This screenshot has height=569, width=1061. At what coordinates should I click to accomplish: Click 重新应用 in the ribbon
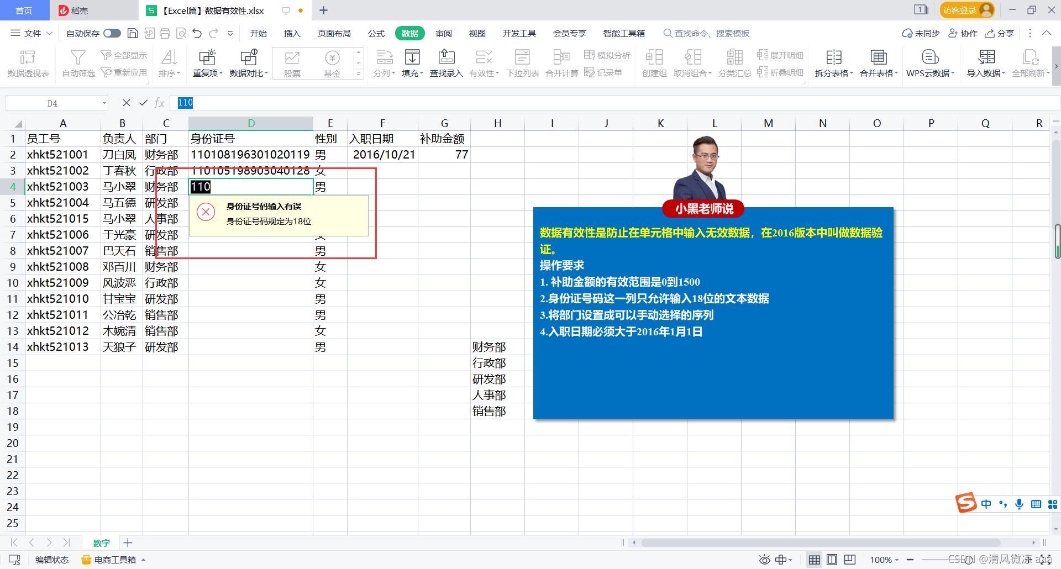click(x=124, y=72)
